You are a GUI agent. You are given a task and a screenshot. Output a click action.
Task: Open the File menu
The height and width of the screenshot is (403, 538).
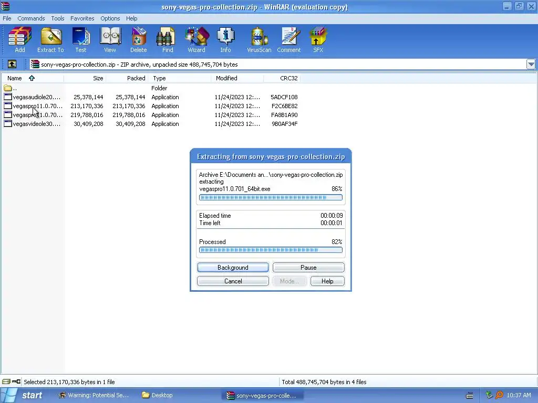pos(7,18)
